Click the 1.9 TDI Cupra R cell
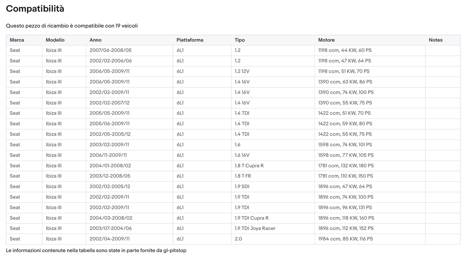The image size is (466, 259). point(252,218)
